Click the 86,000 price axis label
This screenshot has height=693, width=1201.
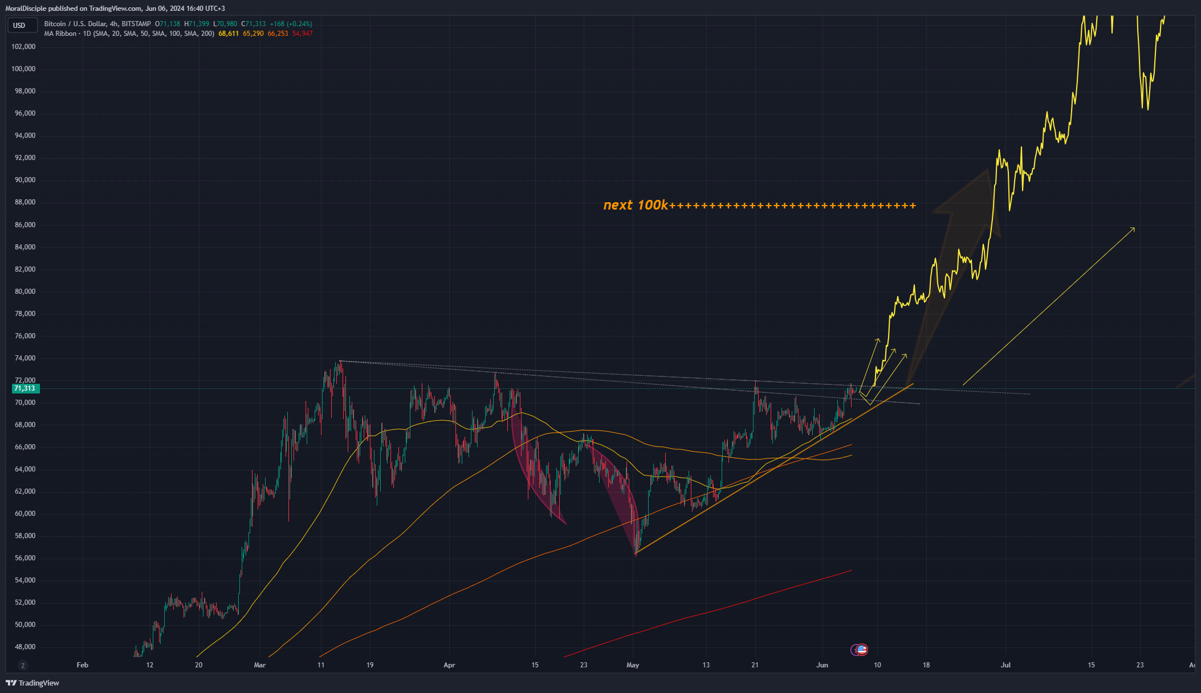(x=25, y=225)
